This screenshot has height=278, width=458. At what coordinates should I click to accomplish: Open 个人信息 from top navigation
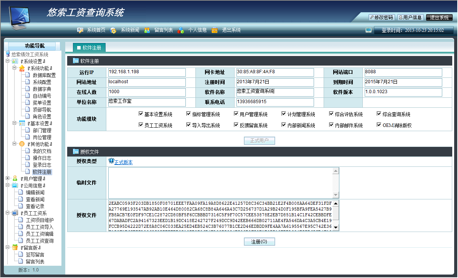pos(197,30)
